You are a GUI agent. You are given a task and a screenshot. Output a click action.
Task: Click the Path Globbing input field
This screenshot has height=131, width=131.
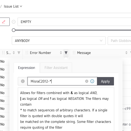(119, 41)
